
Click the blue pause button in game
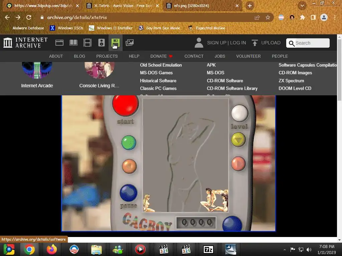[x=129, y=193]
